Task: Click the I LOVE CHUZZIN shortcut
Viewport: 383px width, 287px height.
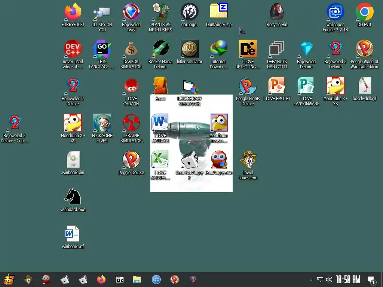Action: point(131,92)
